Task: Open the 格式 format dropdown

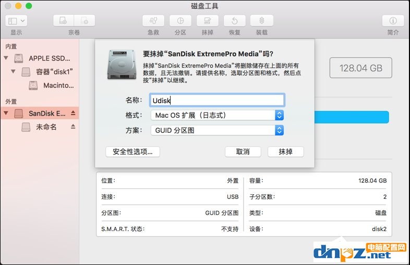Action: point(217,115)
